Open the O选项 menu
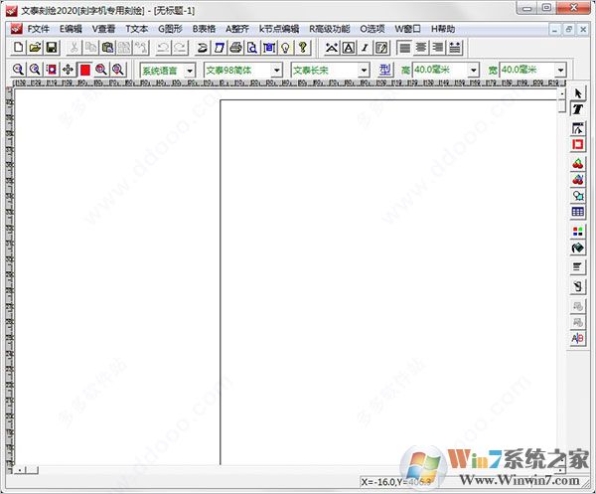This screenshot has width=596, height=494. click(372, 29)
